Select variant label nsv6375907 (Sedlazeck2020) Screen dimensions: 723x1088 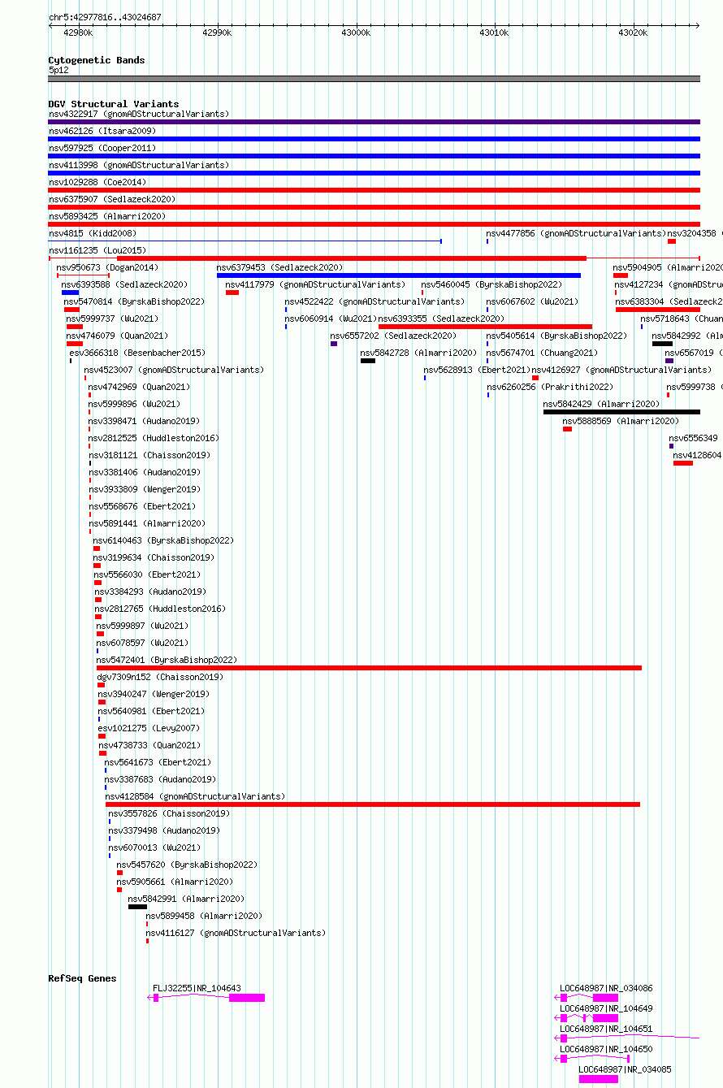point(112,199)
